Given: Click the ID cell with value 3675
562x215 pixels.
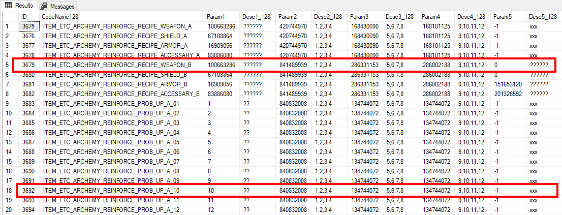Looking at the screenshot, I should pos(29,26).
